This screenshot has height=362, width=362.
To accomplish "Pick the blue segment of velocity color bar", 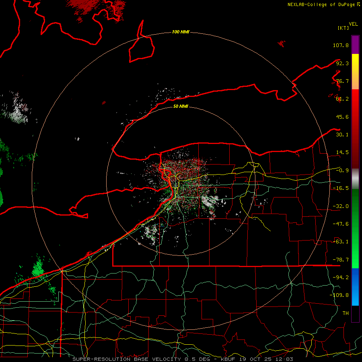I will [x=355, y=287].
